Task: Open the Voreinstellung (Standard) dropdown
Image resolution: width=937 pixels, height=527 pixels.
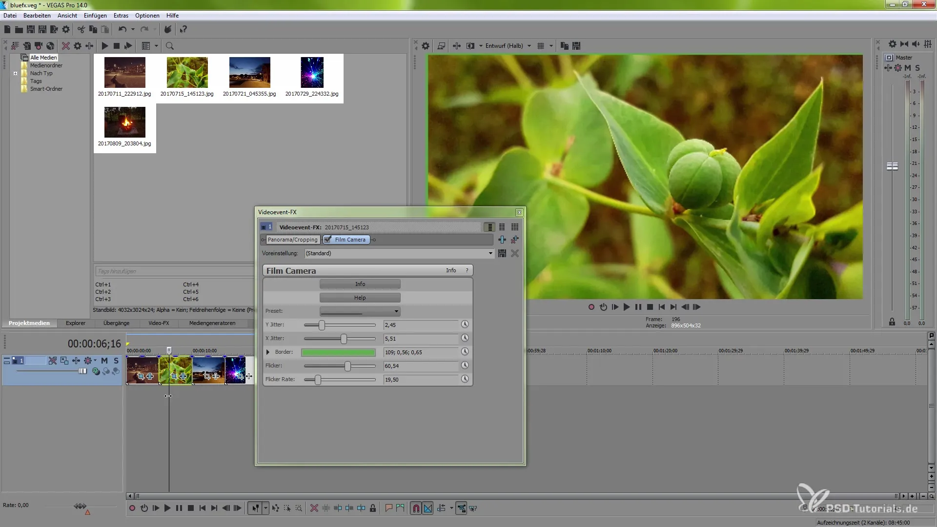Action: pyautogui.click(x=399, y=254)
